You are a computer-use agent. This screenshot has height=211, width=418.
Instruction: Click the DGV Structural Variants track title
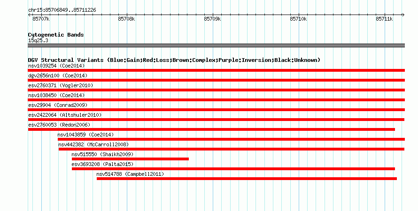pos(174,60)
